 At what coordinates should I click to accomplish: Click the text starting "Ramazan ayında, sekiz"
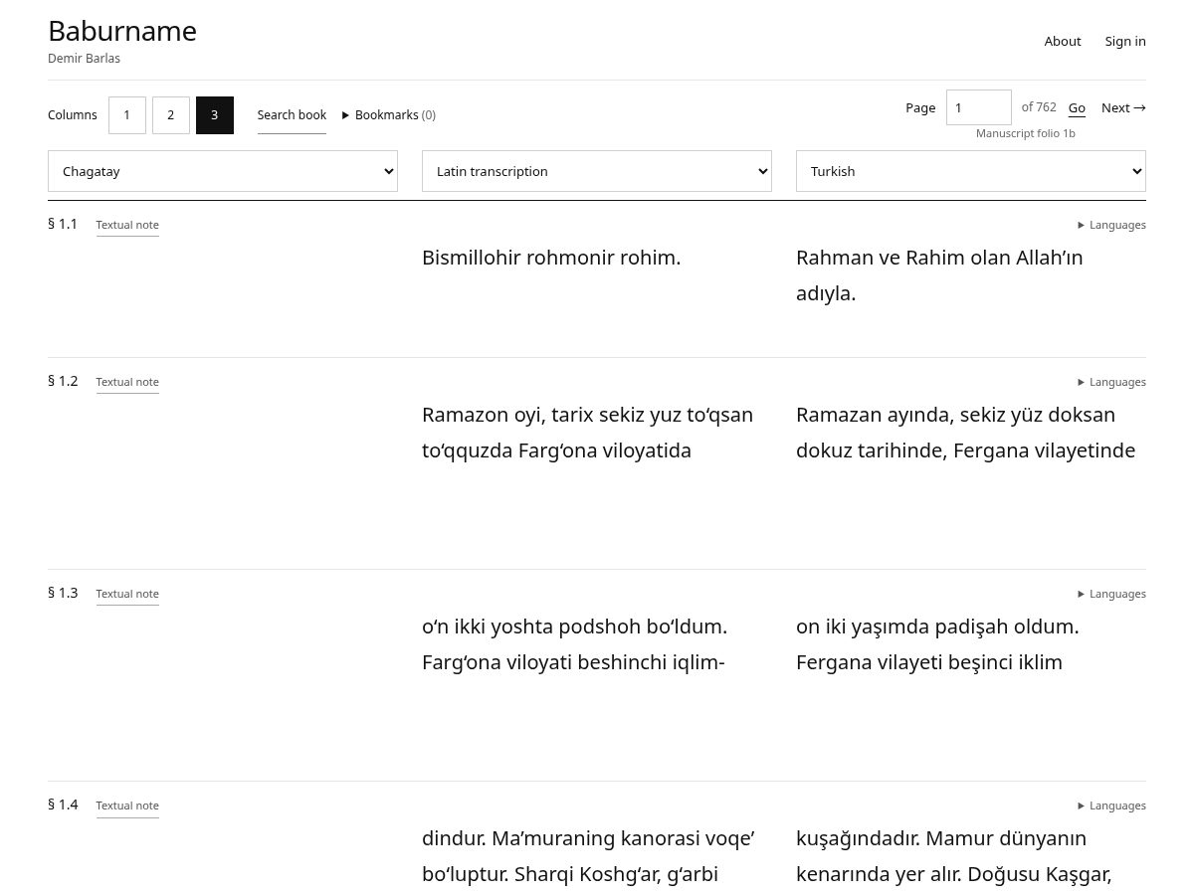coord(965,433)
